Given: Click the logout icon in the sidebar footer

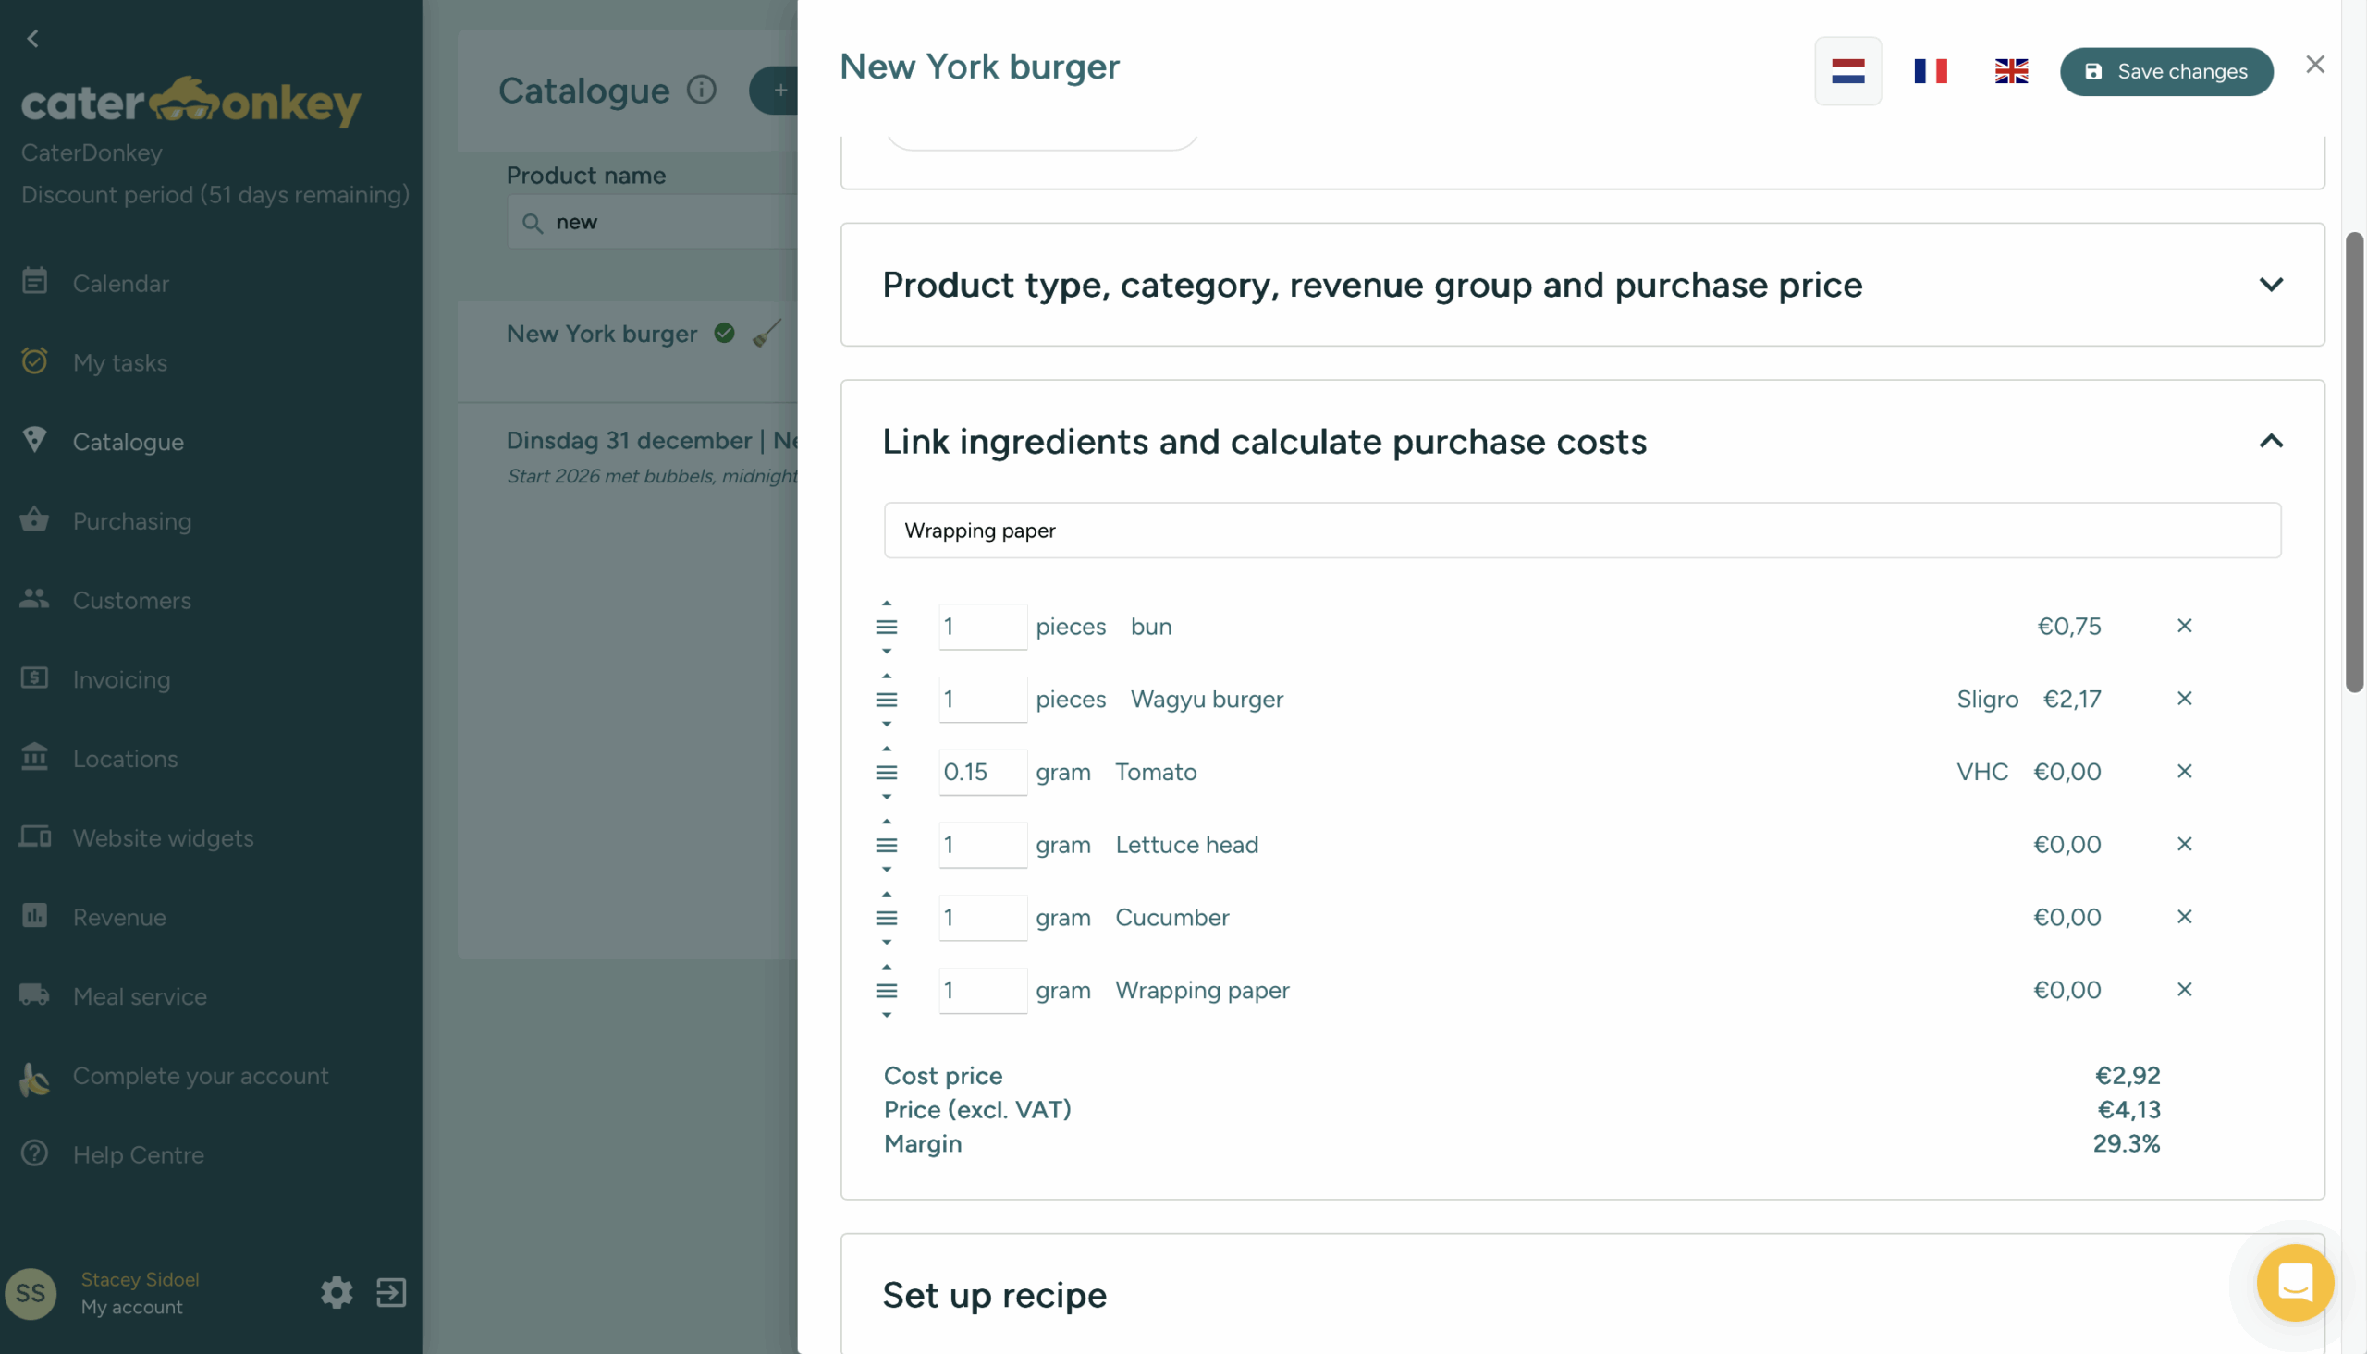Looking at the screenshot, I should coord(390,1292).
